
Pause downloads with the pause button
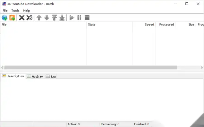point(79,18)
